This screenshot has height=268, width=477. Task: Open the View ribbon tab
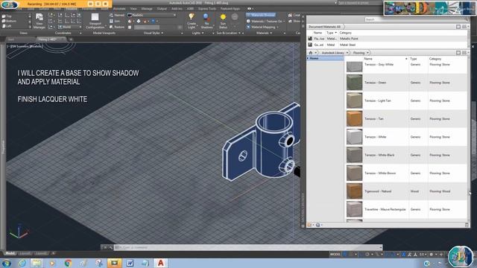133,9
